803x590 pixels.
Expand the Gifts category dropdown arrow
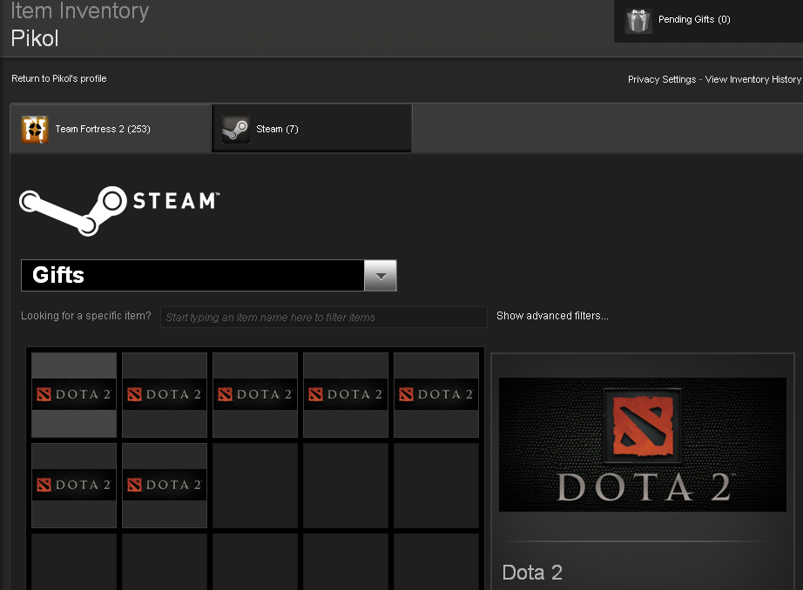pyautogui.click(x=381, y=276)
